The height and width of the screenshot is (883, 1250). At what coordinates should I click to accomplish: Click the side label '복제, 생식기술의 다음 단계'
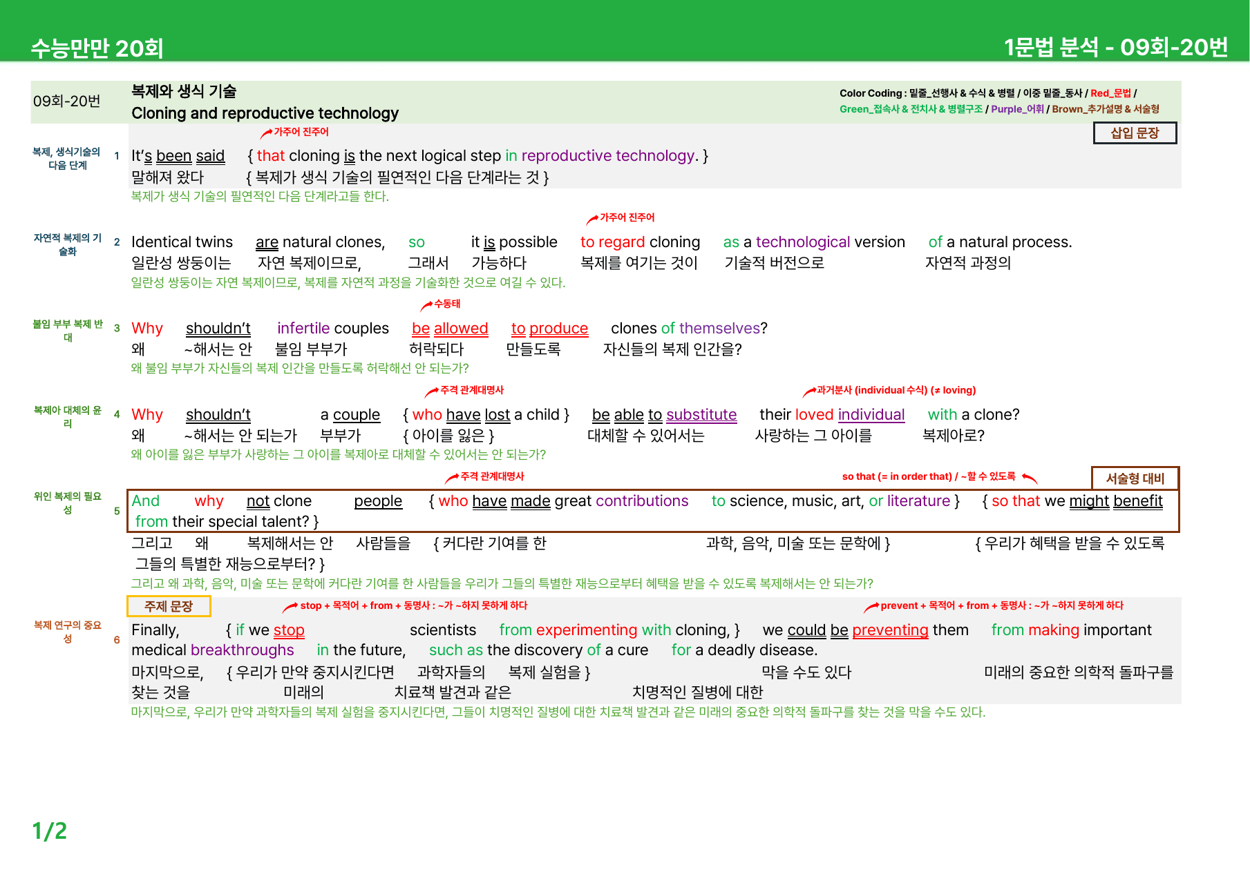coord(67,159)
